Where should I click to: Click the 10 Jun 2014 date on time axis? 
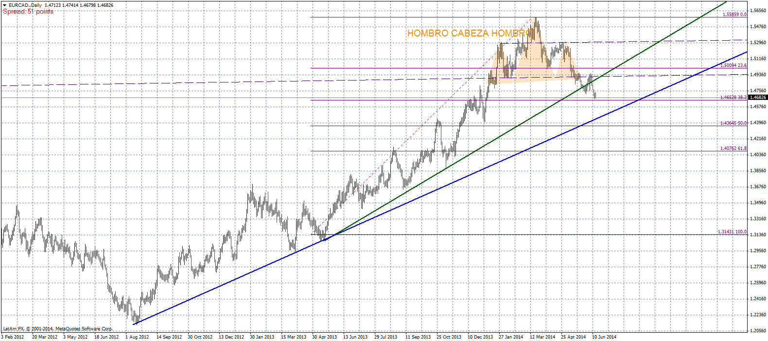[x=604, y=337]
